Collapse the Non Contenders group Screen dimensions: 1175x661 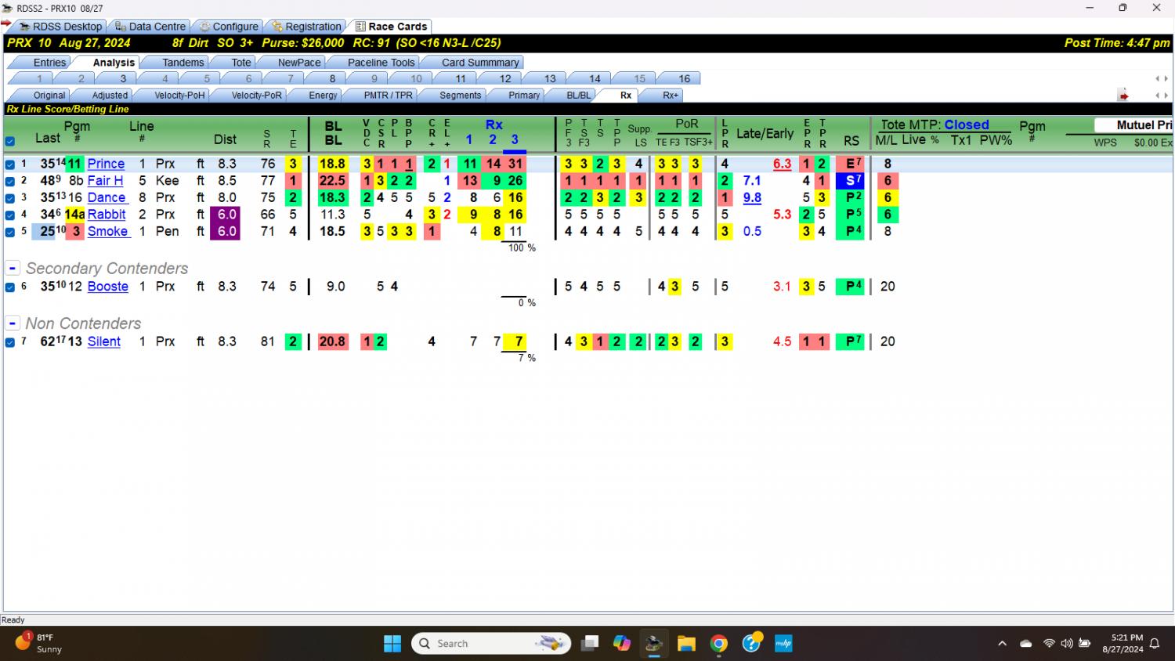coord(13,323)
